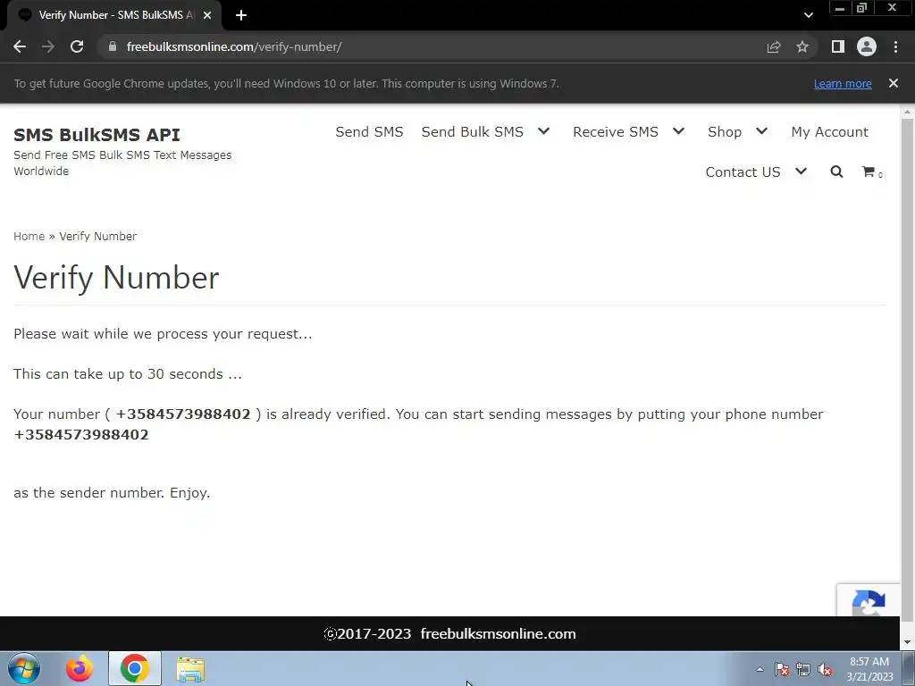Click 'Please wait while we process your request...' text

(x=163, y=334)
